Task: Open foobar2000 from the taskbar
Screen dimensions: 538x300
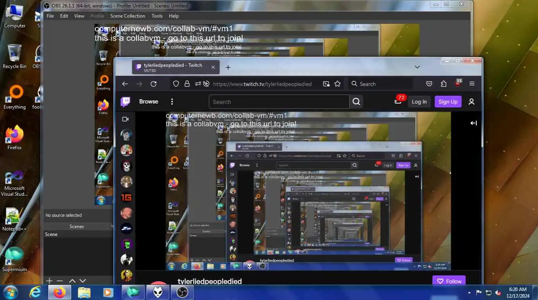Action: pyautogui.click(x=158, y=292)
